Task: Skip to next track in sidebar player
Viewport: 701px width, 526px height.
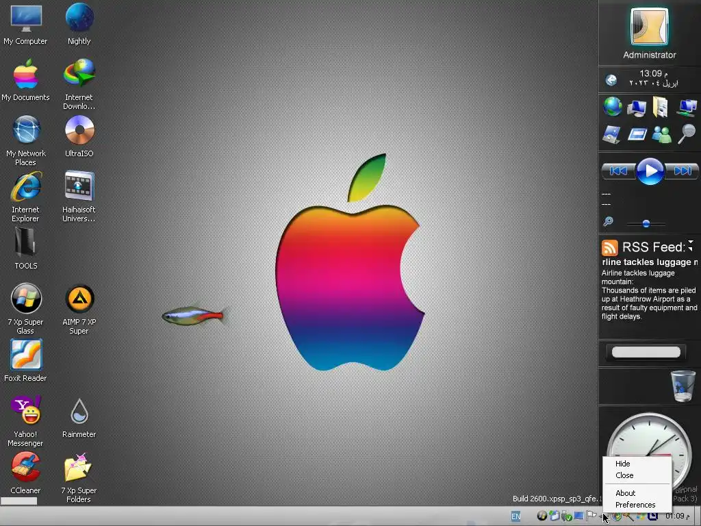Action: (681, 171)
